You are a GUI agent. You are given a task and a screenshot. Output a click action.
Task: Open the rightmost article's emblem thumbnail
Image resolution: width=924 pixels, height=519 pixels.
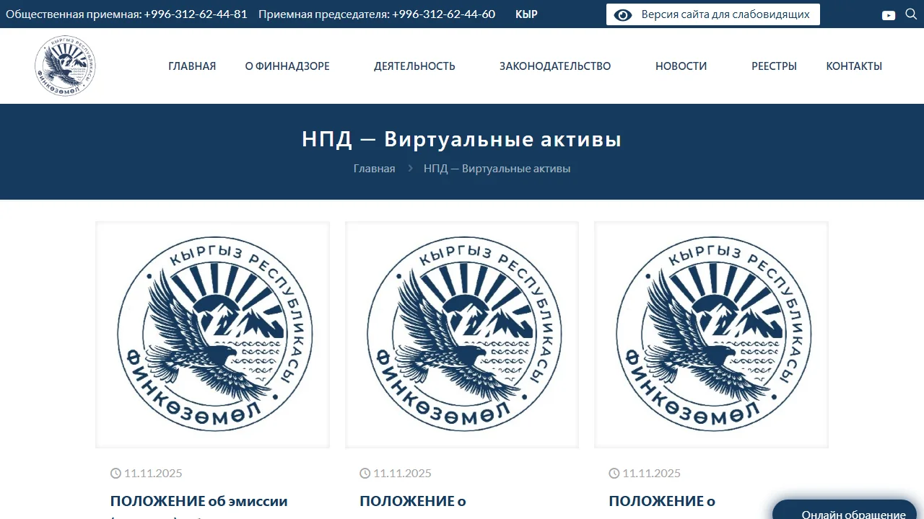[711, 334]
